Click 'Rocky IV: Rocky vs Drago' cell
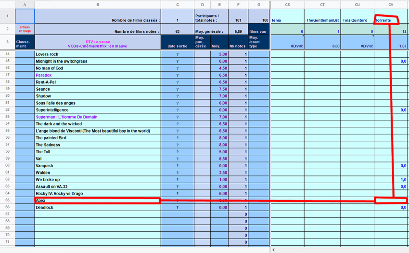409x253 pixels. (x=98, y=193)
